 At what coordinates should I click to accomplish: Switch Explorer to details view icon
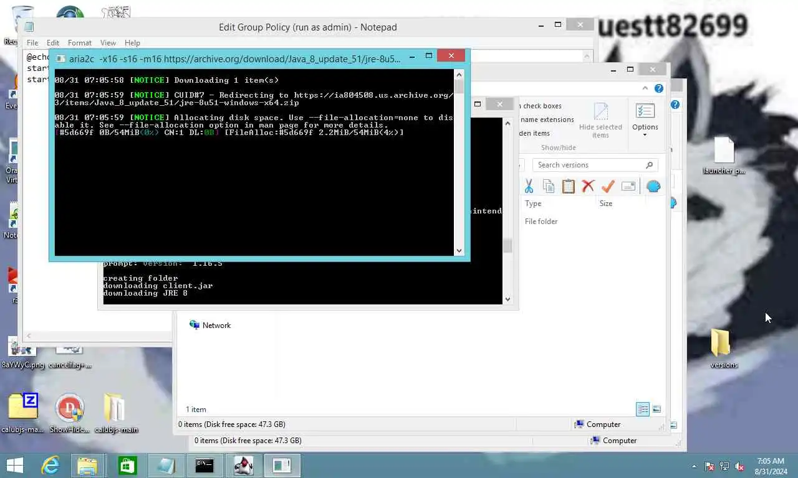[x=643, y=409]
